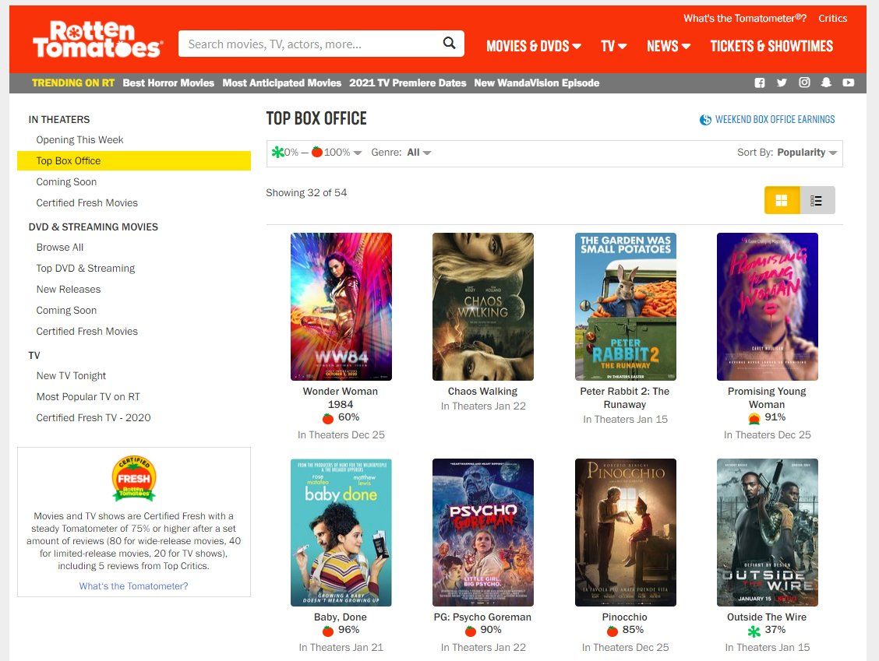Image resolution: width=879 pixels, height=661 pixels.
Task: Open the News menu
Action: click(x=668, y=46)
